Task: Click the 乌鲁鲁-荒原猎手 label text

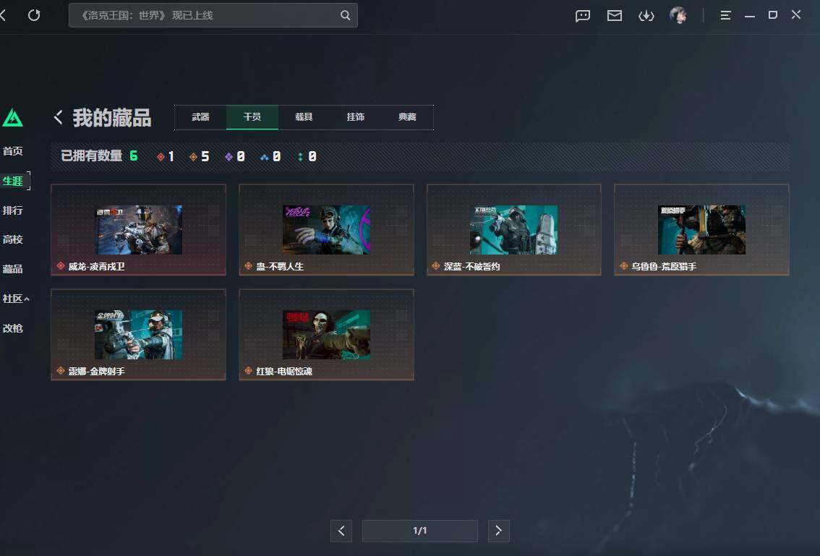Action: pyautogui.click(x=664, y=266)
